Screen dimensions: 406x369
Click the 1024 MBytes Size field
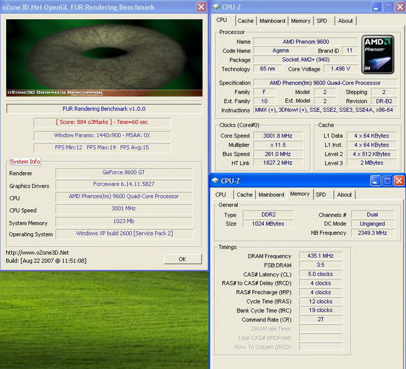(x=268, y=224)
